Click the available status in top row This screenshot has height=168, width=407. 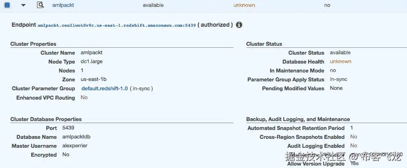[x=153, y=5]
